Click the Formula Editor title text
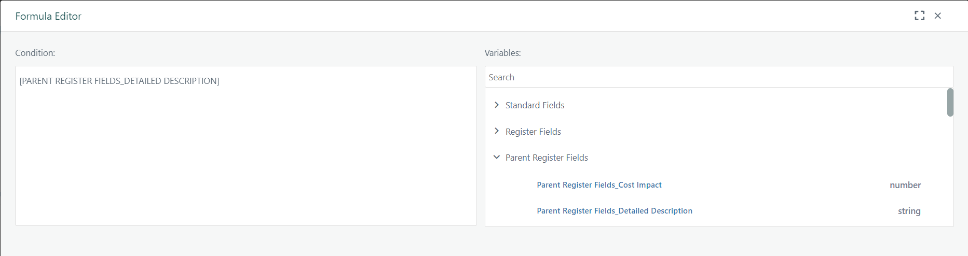The width and height of the screenshot is (968, 256). click(48, 16)
